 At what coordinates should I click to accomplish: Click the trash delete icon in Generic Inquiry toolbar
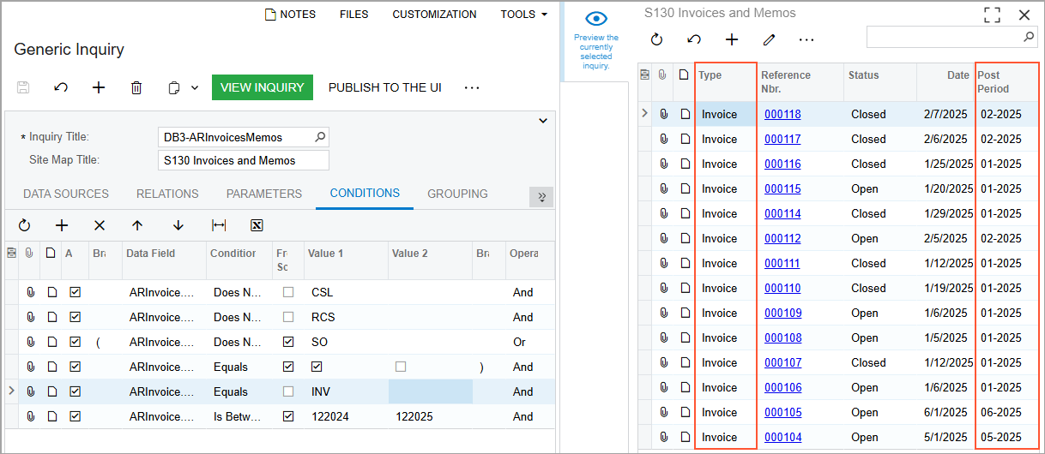[136, 87]
